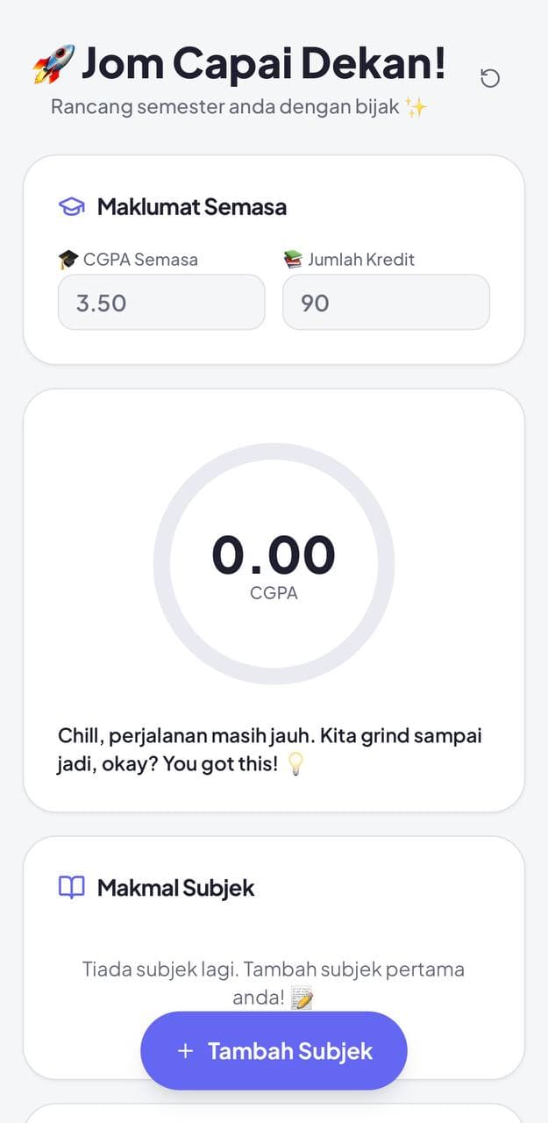The image size is (548, 1123).
Task: Click the open book icon beside Makmal Subjek
Action: (74, 887)
